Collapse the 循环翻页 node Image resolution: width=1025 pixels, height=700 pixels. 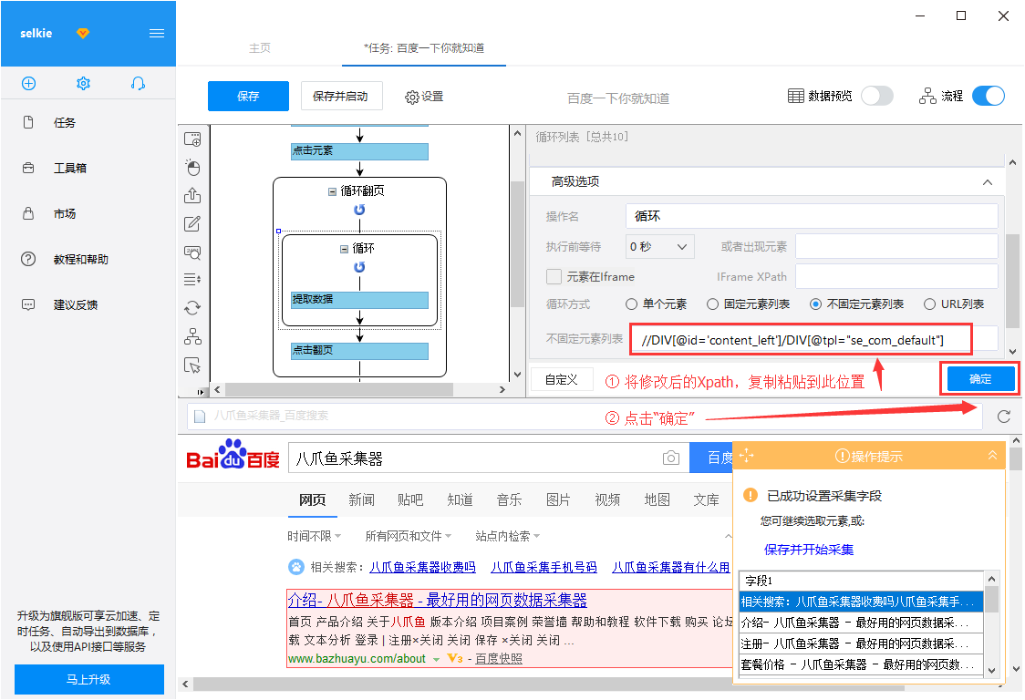tap(332, 191)
